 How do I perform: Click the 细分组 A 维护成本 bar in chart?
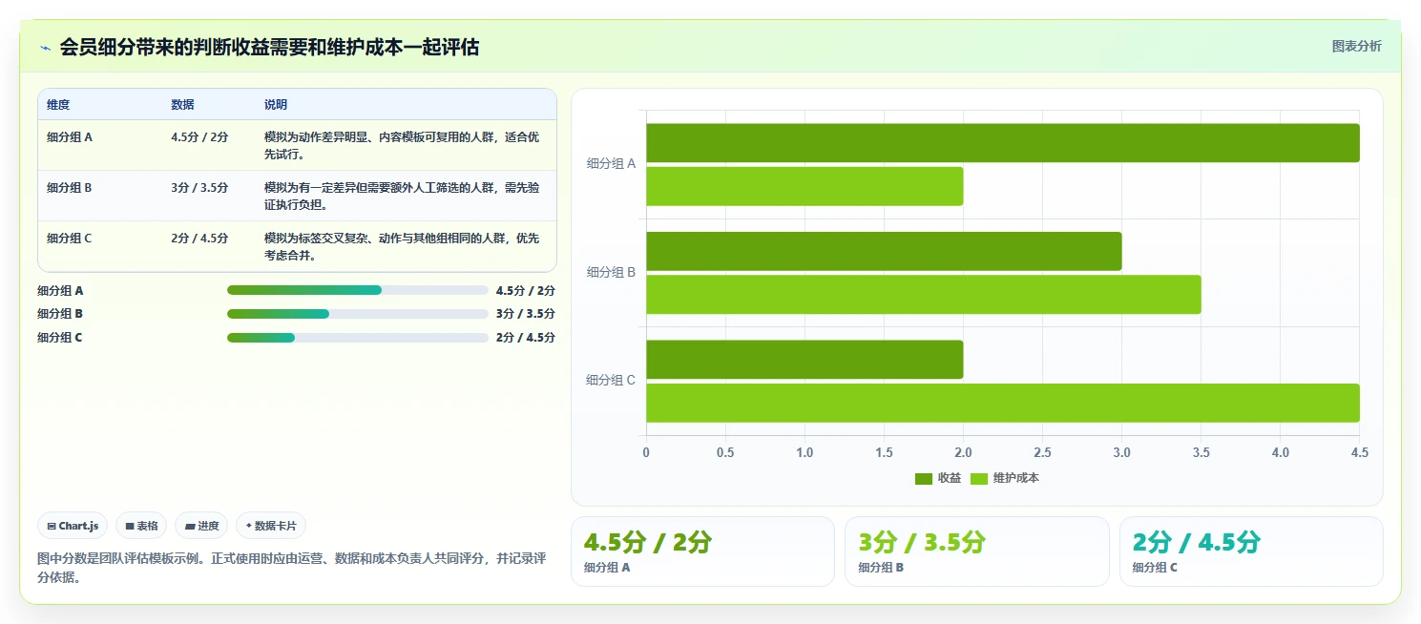(x=805, y=186)
